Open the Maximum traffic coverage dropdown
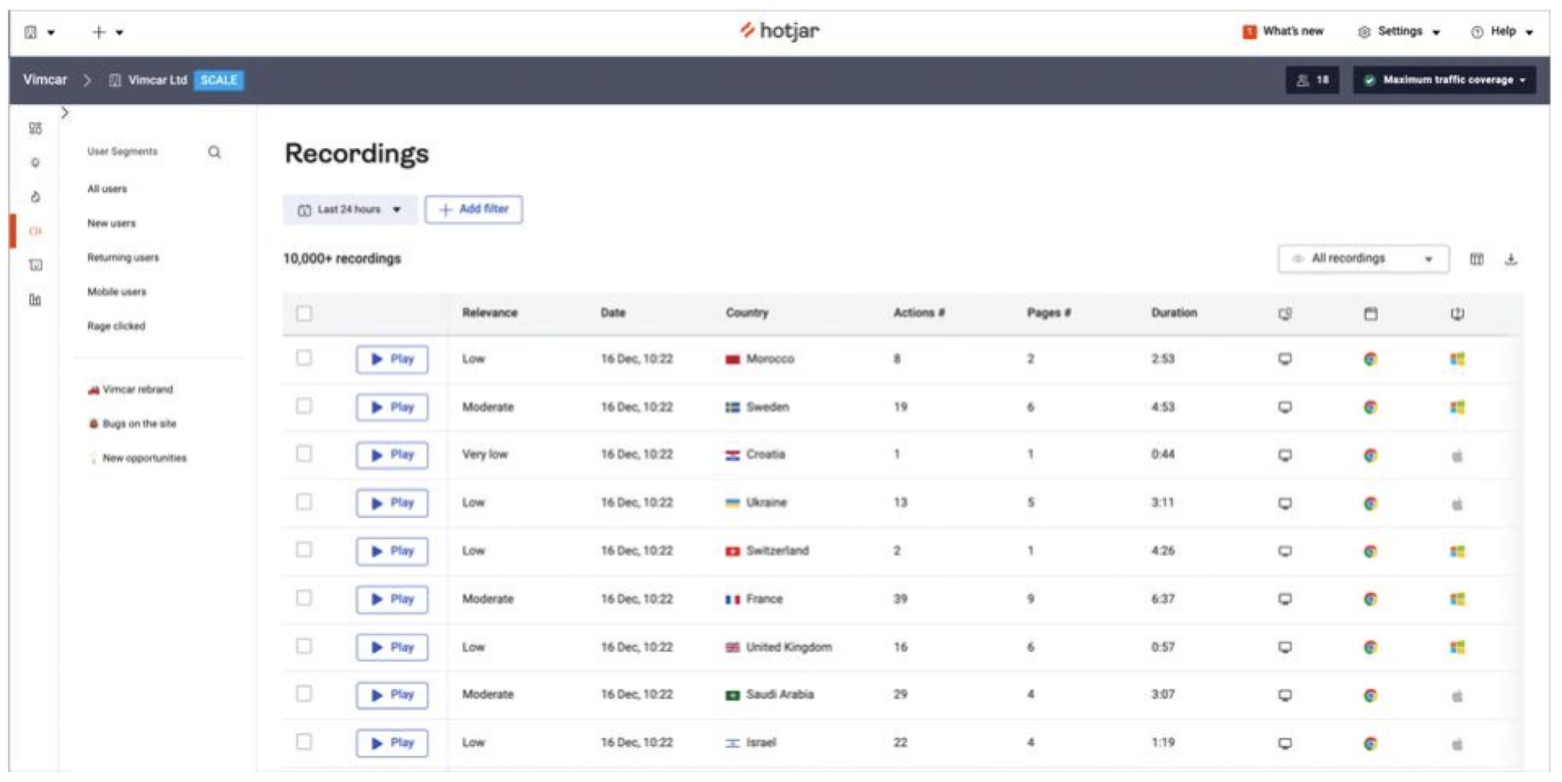Viewport: 1562px width, 782px height. tap(1444, 80)
